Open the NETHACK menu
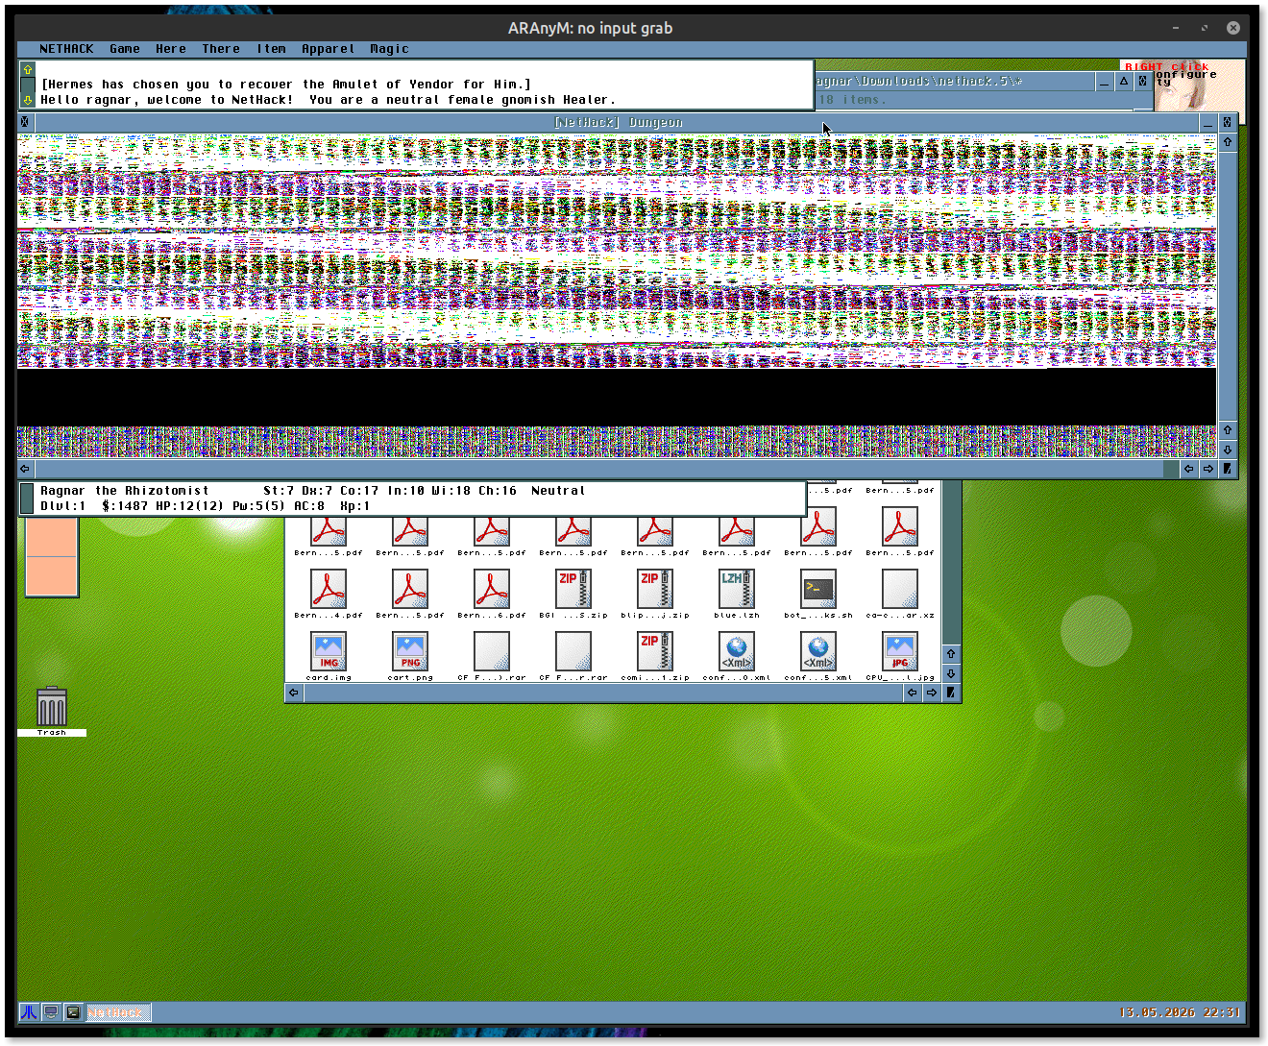Viewport: 1268px width, 1046px height. tap(66, 49)
